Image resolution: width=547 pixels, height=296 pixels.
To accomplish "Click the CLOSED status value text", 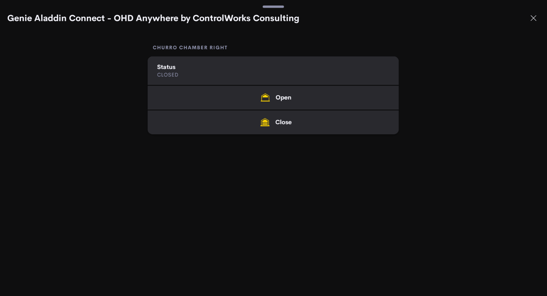I will pos(168,75).
